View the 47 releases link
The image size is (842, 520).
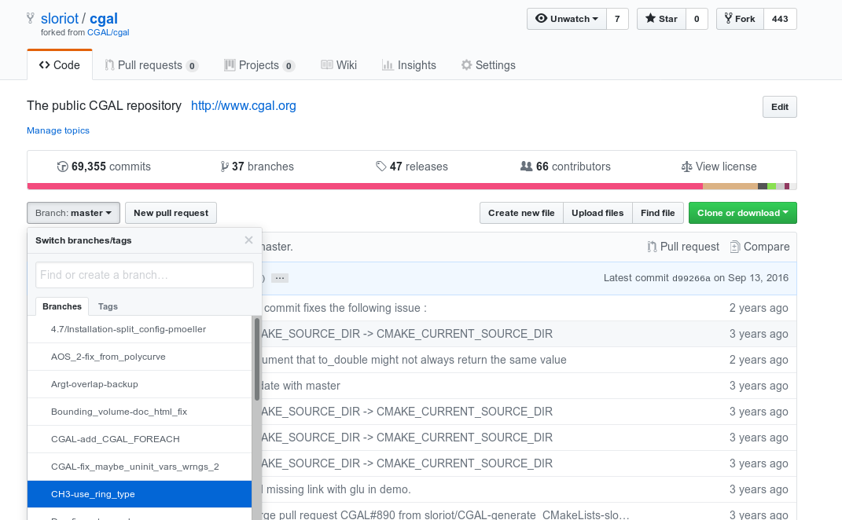point(412,167)
